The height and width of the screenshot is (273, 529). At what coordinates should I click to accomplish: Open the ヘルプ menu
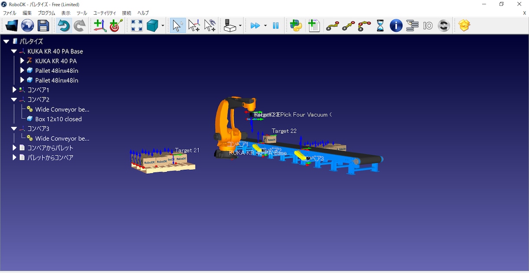pyautogui.click(x=143, y=13)
